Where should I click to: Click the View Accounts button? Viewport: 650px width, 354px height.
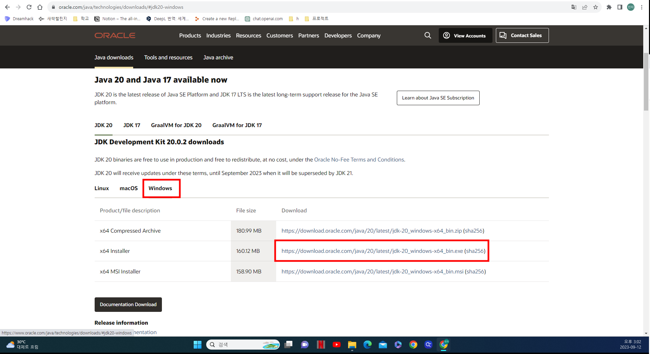click(x=465, y=35)
